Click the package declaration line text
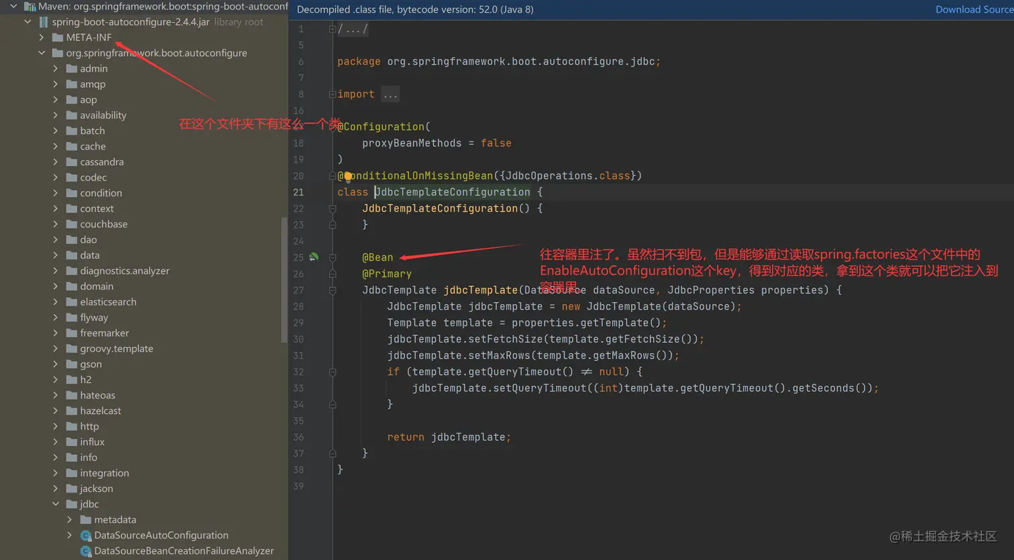 (x=499, y=62)
